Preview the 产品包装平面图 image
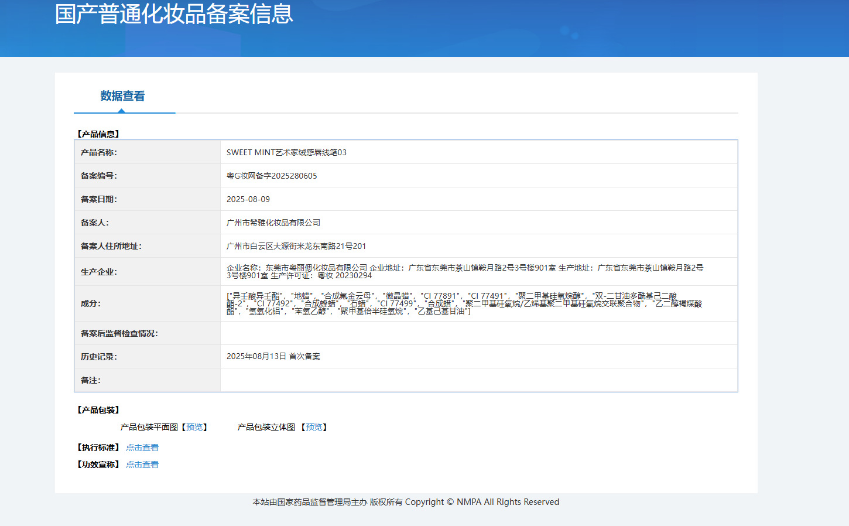The height and width of the screenshot is (526, 849). 194,428
